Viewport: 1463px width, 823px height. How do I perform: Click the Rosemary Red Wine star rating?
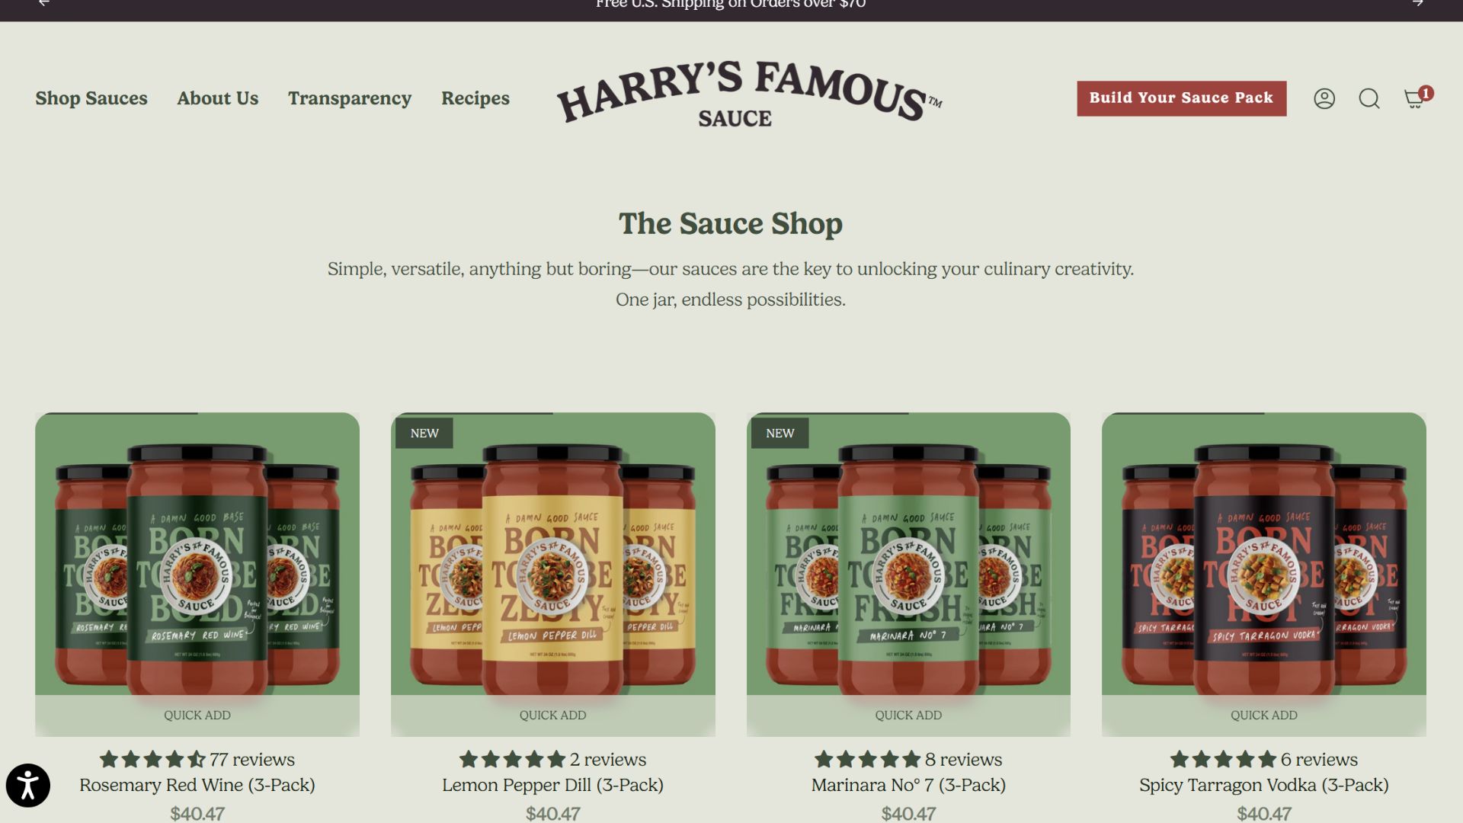pos(152,759)
